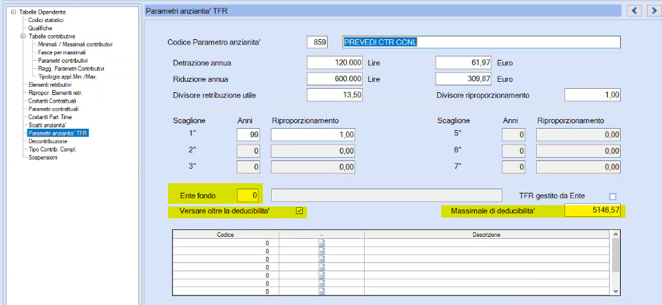Viewport: 662px width, 305px height.
Task: Click Descrizione column header in table
Action: pyautogui.click(x=487, y=235)
